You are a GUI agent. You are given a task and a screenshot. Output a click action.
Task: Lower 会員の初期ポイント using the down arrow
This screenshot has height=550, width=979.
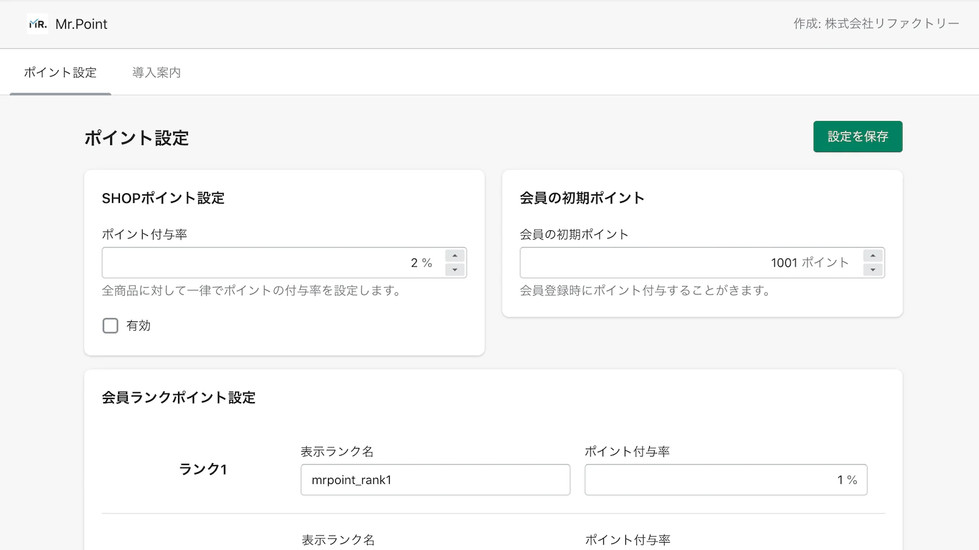pyautogui.click(x=873, y=269)
